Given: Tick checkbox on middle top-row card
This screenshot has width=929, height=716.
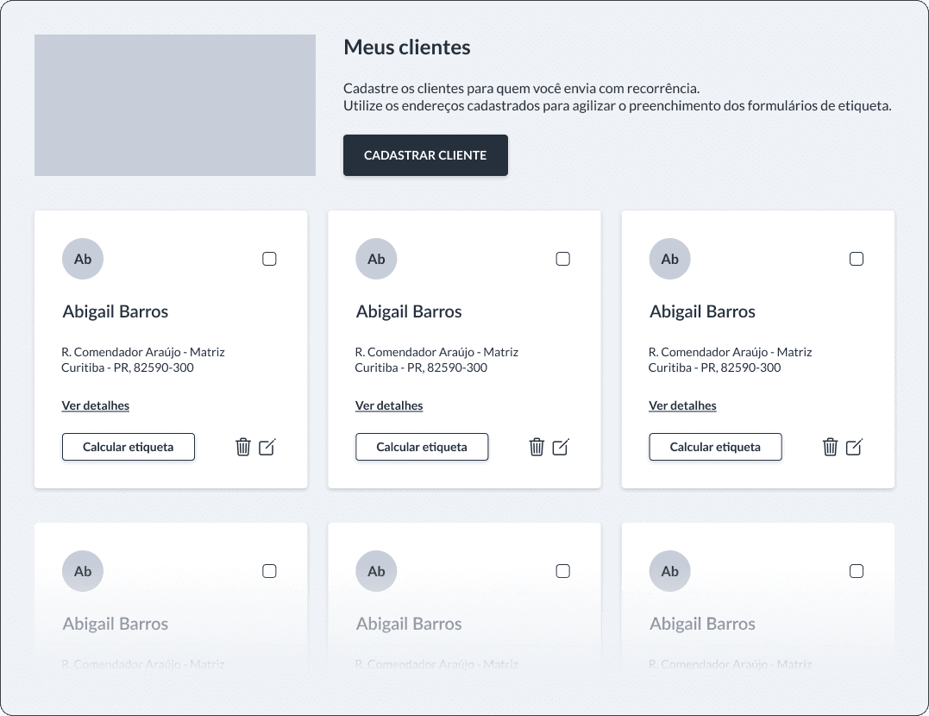Looking at the screenshot, I should [563, 259].
